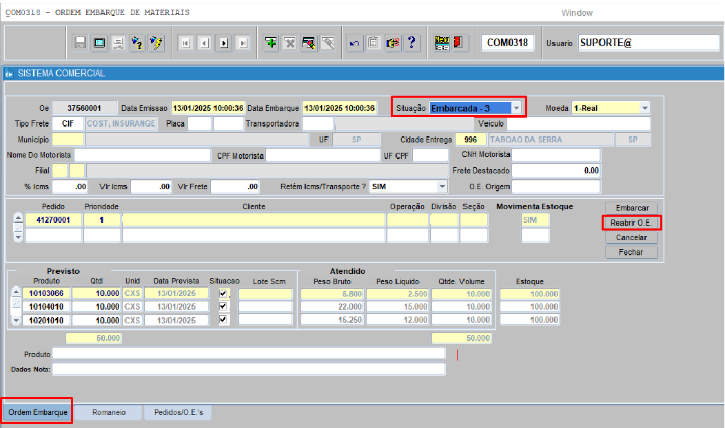Viewport: 725px width, 428px height.
Task: Open the Retém Icms/Transporte SIM dropdown
Action: tap(442, 186)
